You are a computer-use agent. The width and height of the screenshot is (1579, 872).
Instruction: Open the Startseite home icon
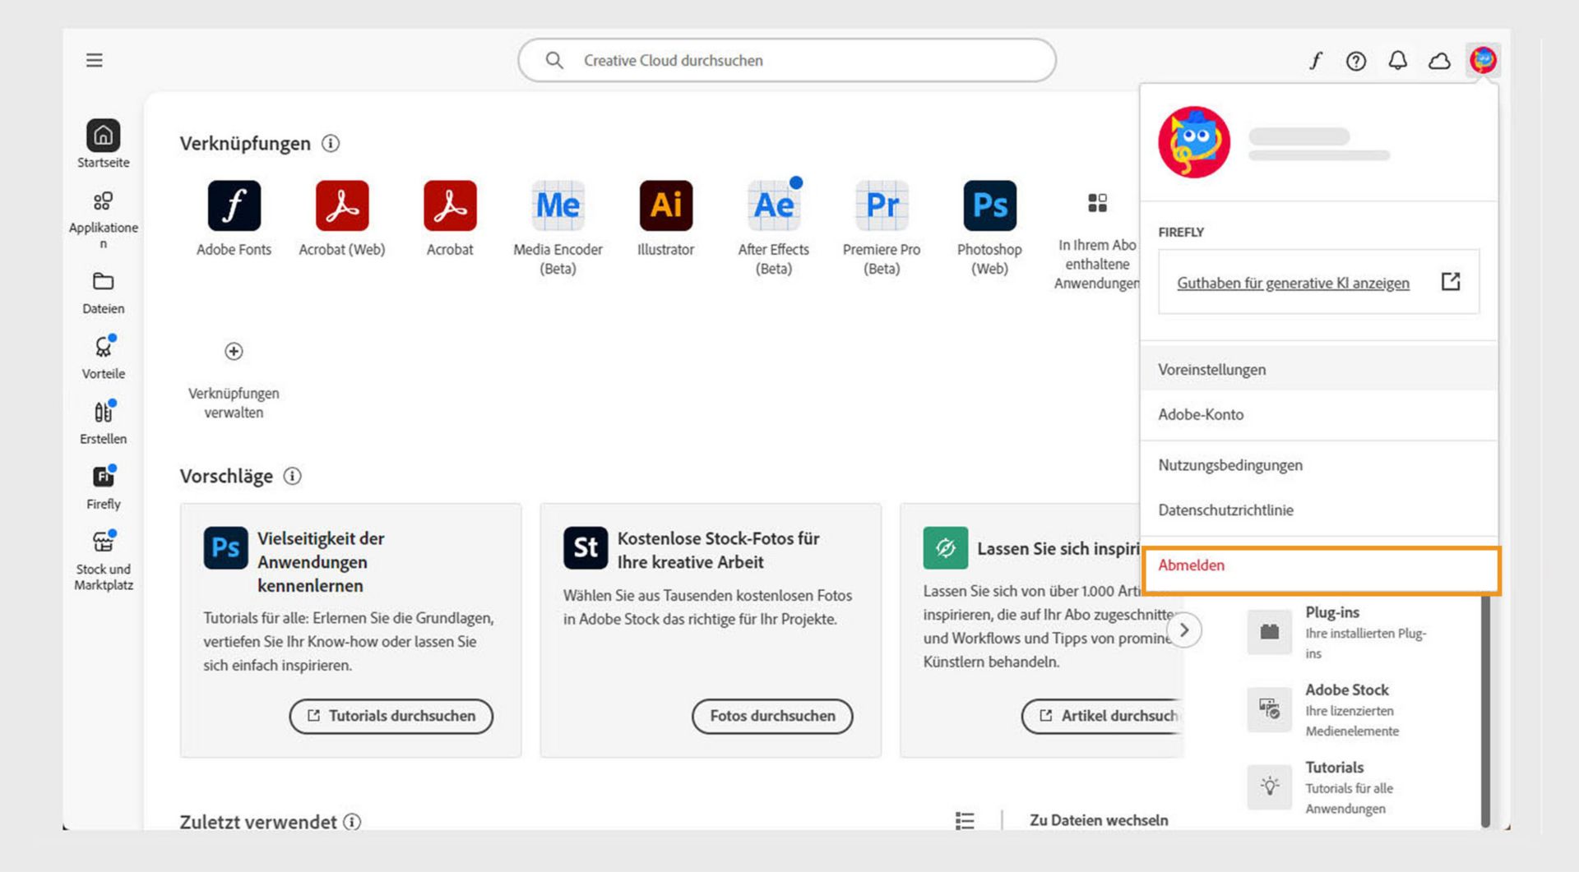tap(104, 135)
